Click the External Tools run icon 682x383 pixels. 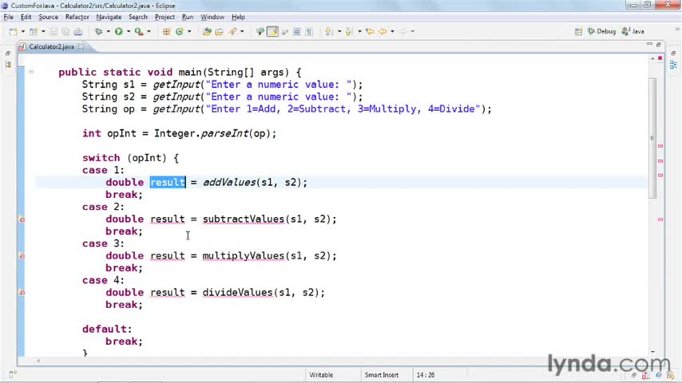tap(139, 32)
